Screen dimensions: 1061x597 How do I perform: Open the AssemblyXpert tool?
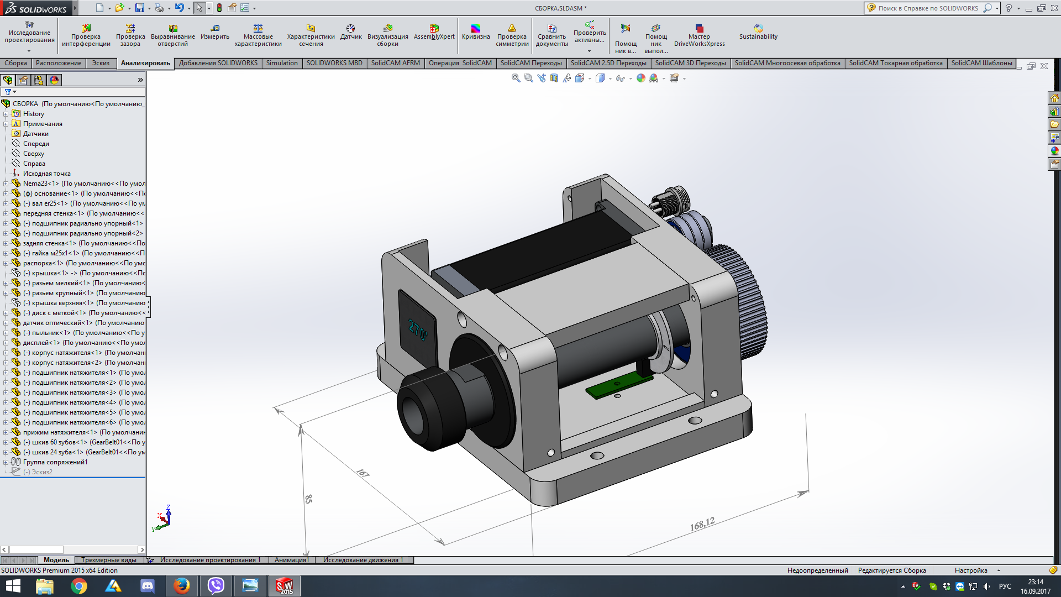pos(434,32)
